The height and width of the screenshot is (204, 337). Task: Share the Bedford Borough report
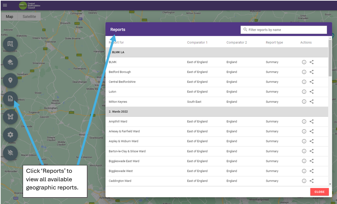pos(311,72)
